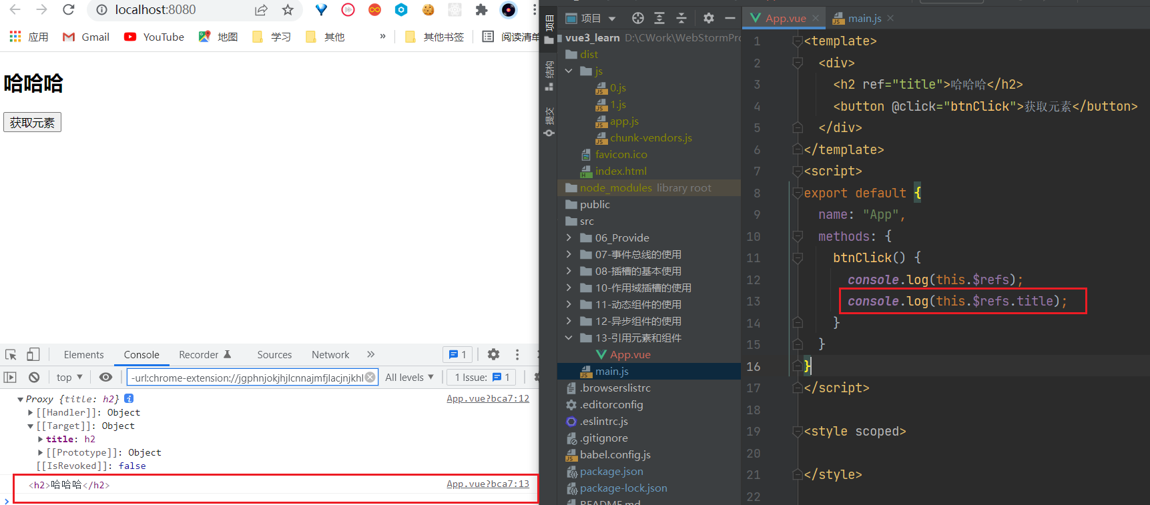This screenshot has width=1150, height=505.
Task: Open the issues counter badge in DevTools tabs
Action: [458, 354]
